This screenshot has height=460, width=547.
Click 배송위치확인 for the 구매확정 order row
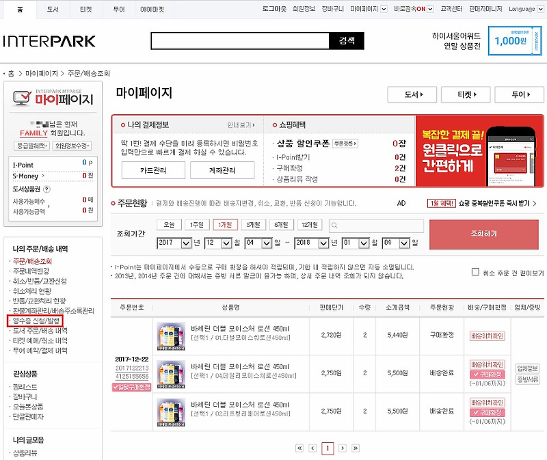pos(488,336)
